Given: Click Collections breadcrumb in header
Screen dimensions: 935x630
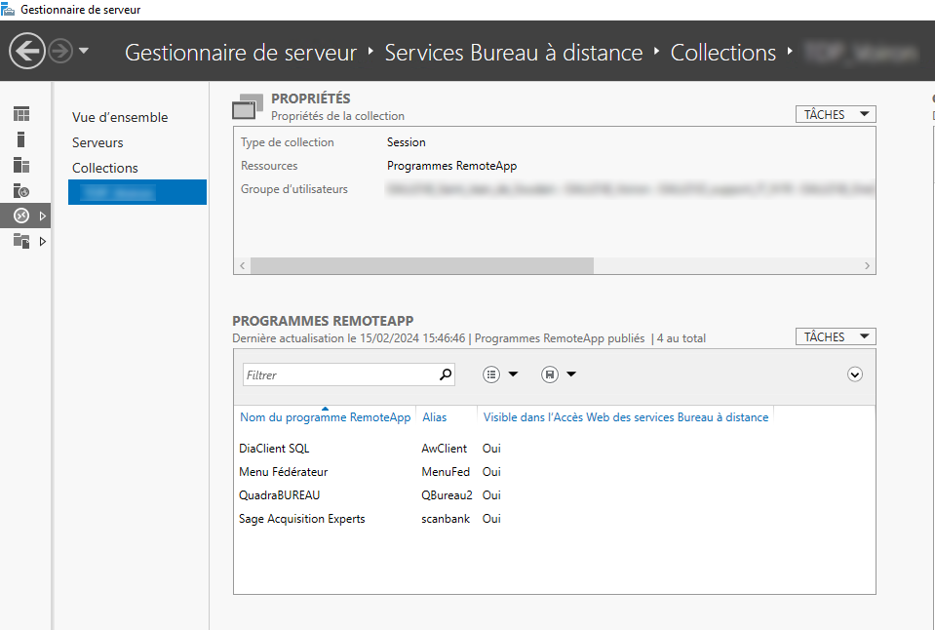Looking at the screenshot, I should click(x=723, y=53).
